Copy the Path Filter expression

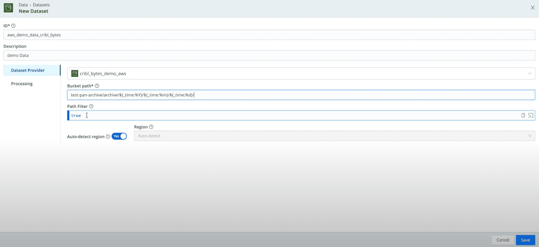click(x=523, y=115)
